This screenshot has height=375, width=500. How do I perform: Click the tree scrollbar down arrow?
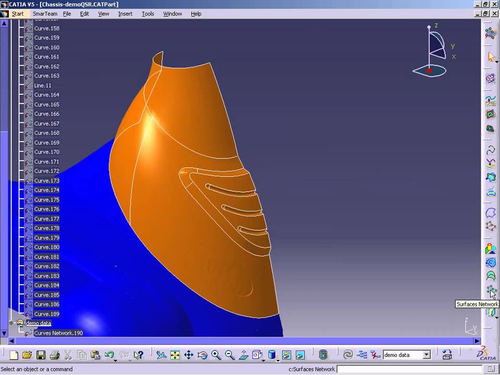pos(4,333)
